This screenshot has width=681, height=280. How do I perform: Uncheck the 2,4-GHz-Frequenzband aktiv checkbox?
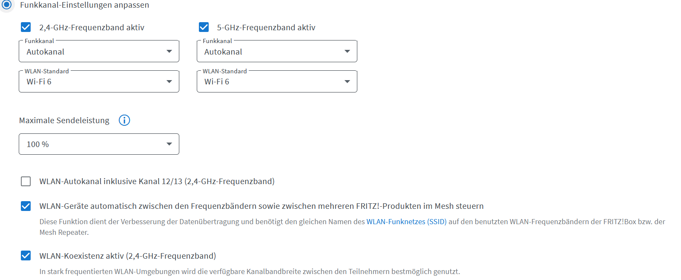26,27
